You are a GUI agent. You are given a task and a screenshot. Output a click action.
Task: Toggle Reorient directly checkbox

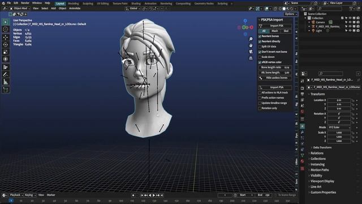coord(260,41)
